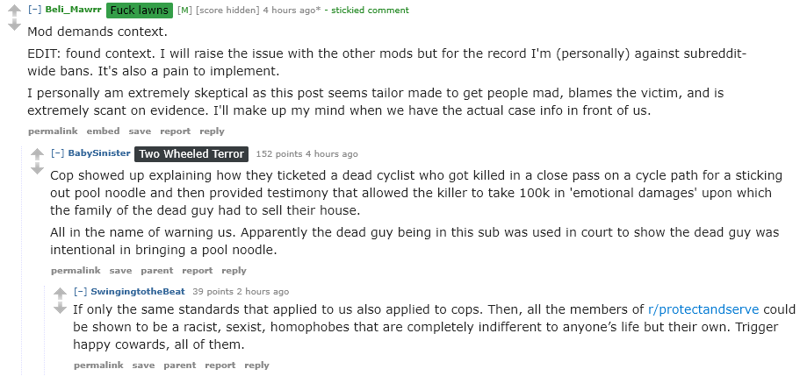Report SwingingtotheBeat's comment

220,365
